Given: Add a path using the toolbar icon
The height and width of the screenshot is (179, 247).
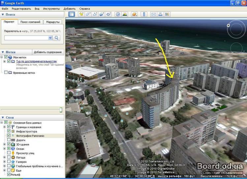Looking at the screenshot, I should [x=95, y=14].
